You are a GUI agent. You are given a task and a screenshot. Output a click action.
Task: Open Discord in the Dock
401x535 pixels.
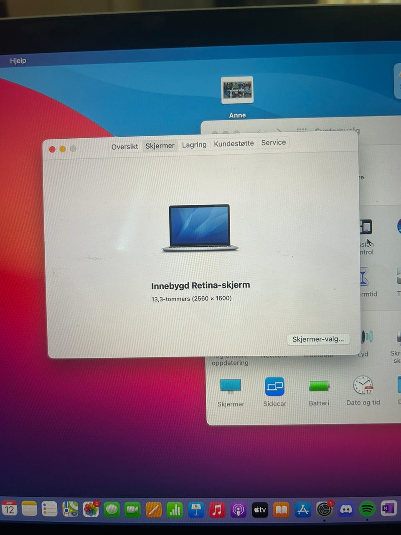(346, 509)
